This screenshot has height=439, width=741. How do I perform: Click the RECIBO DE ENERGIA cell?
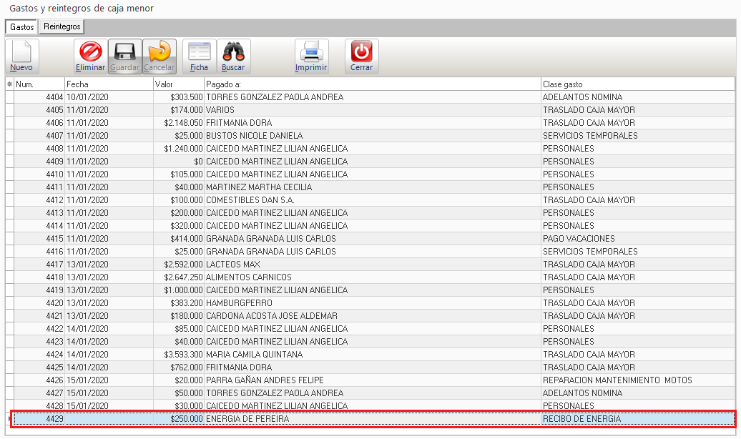[x=581, y=419]
